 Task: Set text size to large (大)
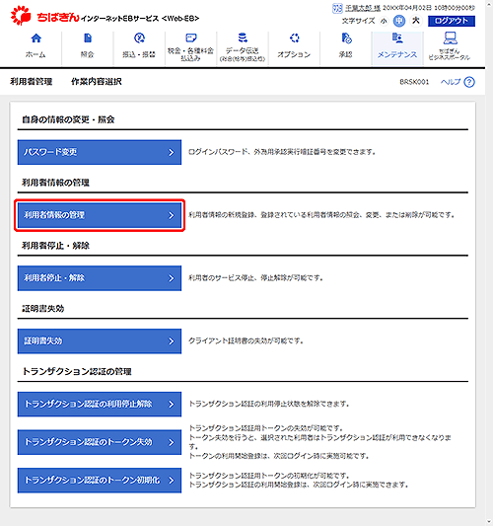point(415,21)
